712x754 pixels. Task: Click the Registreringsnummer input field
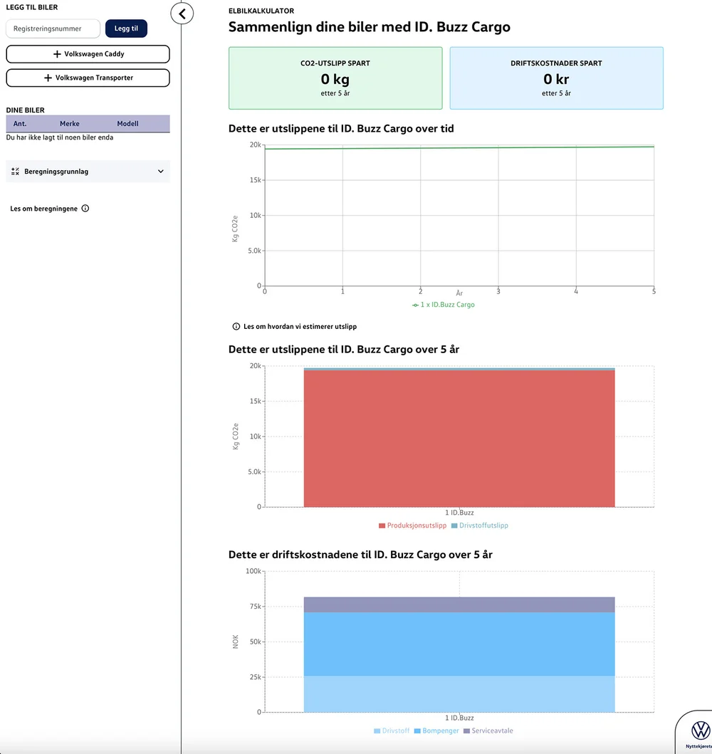53,29
